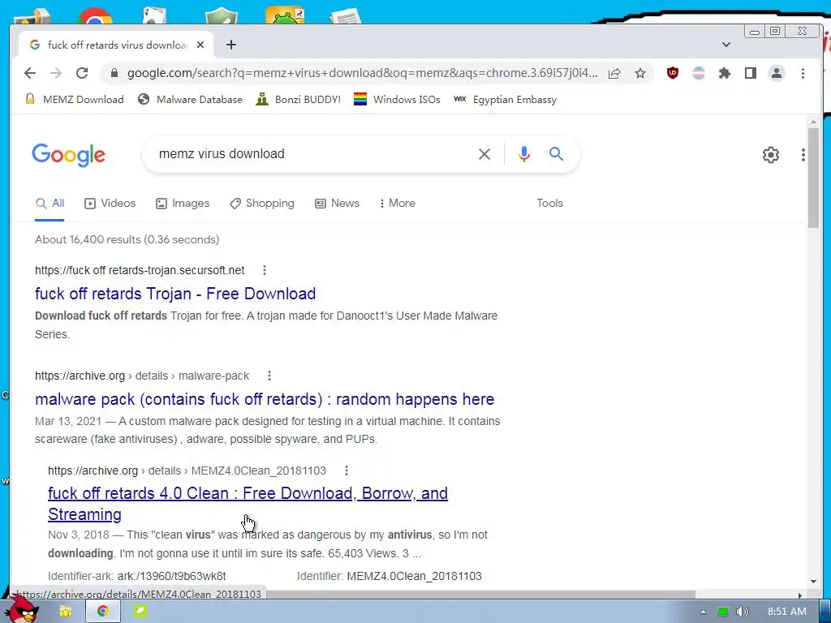Image resolution: width=831 pixels, height=623 pixels.
Task: Expand the tab search dropdown
Action: (726, 45)
